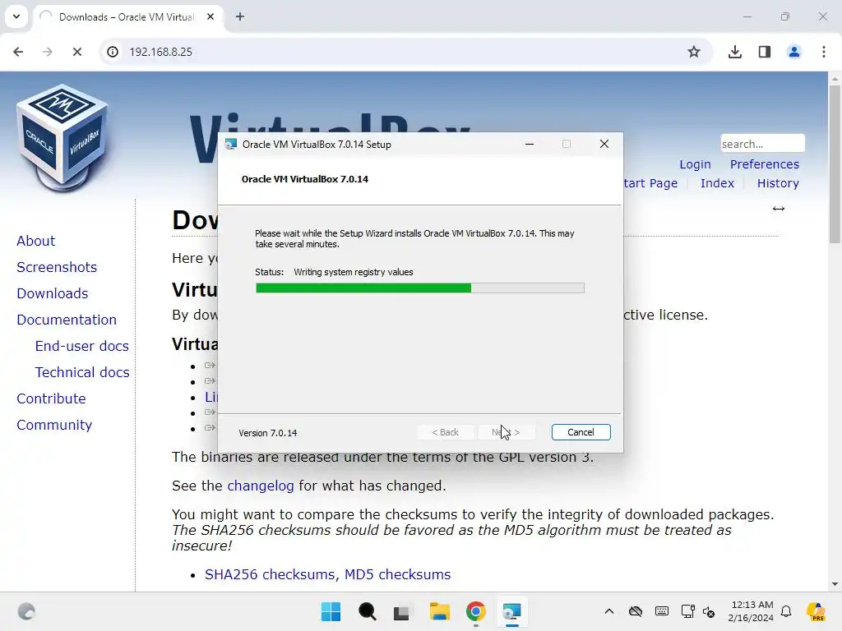
Task: Click the scrollbar down arrow
Action: 835,584
